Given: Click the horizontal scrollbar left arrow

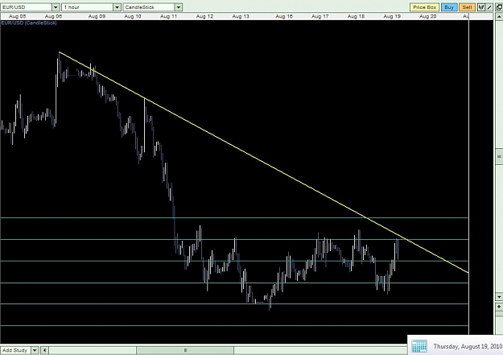Looking at the screenshot, I should [45, 350].
